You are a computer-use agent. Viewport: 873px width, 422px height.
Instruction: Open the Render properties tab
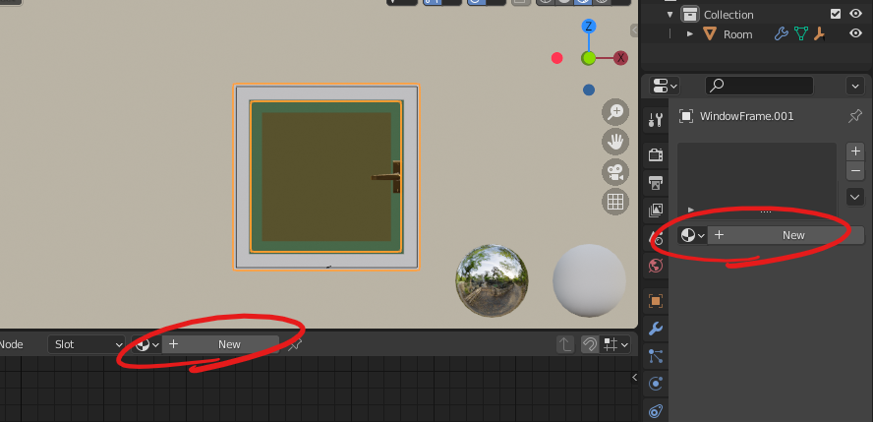[x=656, y=154]
